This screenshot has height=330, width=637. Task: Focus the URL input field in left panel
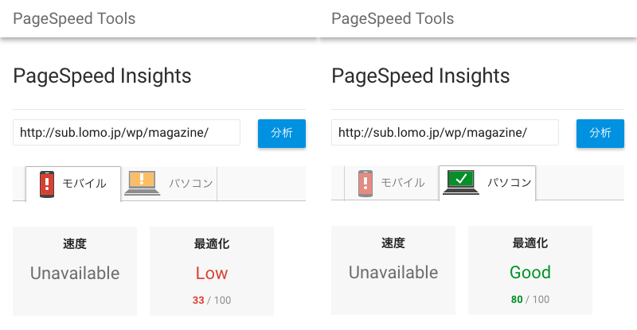(x=127, y=132)
